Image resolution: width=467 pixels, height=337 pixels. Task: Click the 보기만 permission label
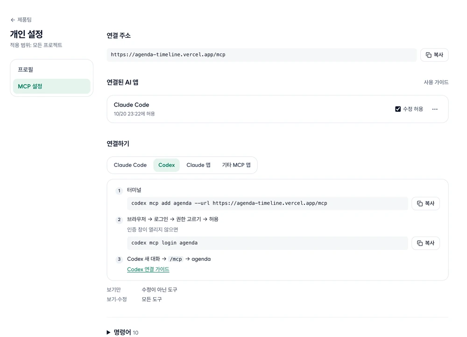pos(114,290)
